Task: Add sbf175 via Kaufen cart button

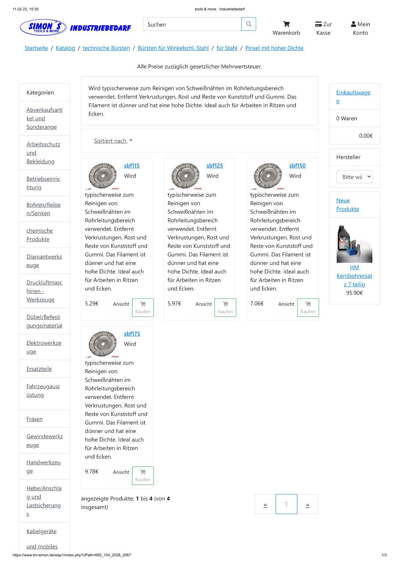Action: (143, 475)
